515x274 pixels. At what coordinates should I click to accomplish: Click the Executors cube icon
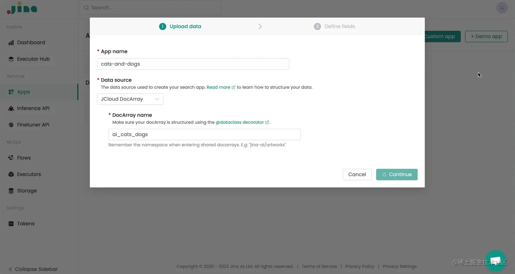11,174
